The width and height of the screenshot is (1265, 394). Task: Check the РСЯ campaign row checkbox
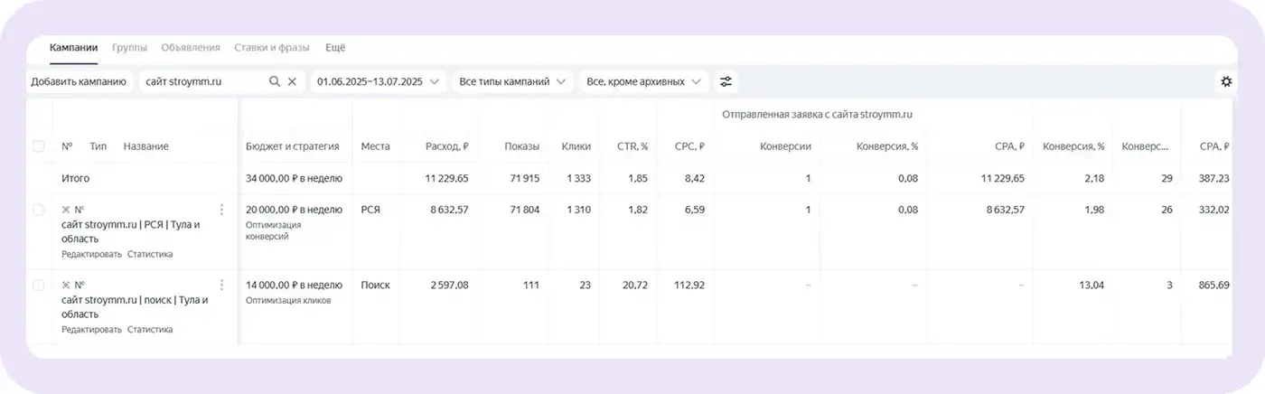click(38, 210)
